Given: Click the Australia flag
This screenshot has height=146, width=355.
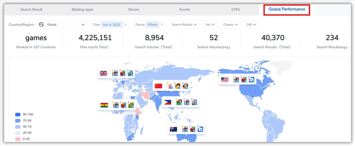Looking at the screenshot, I should tap(173, 129).
